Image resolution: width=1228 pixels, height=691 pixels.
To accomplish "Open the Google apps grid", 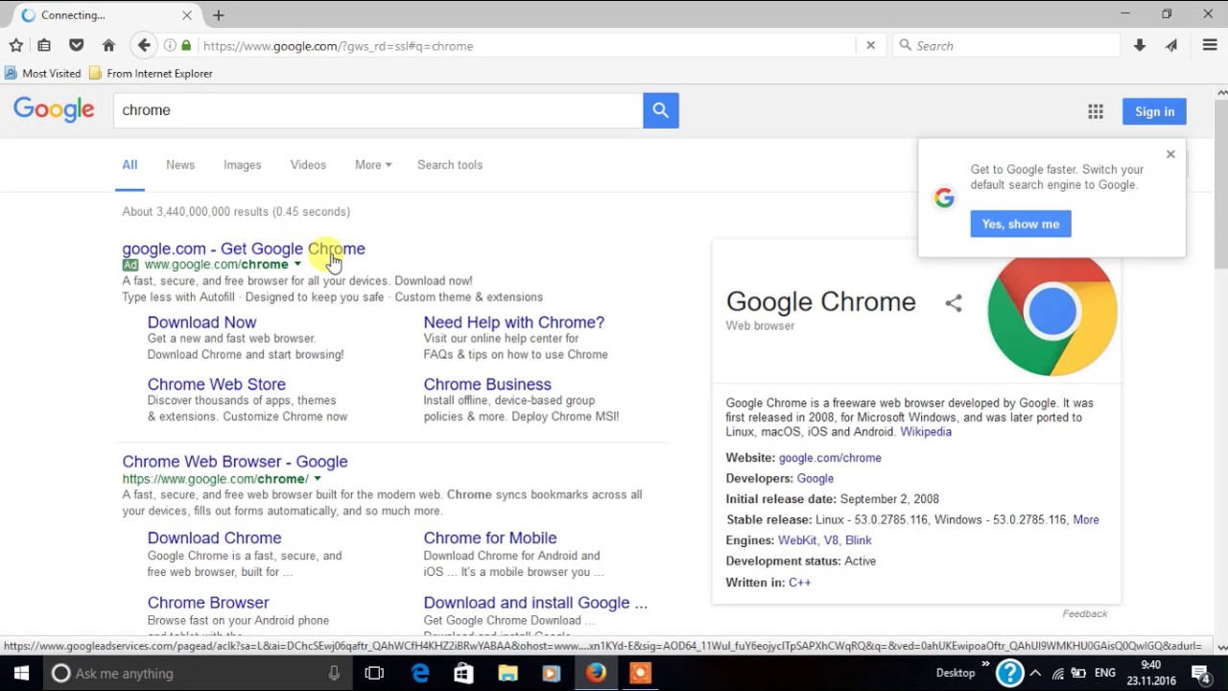I will [x=1096, y=111].
